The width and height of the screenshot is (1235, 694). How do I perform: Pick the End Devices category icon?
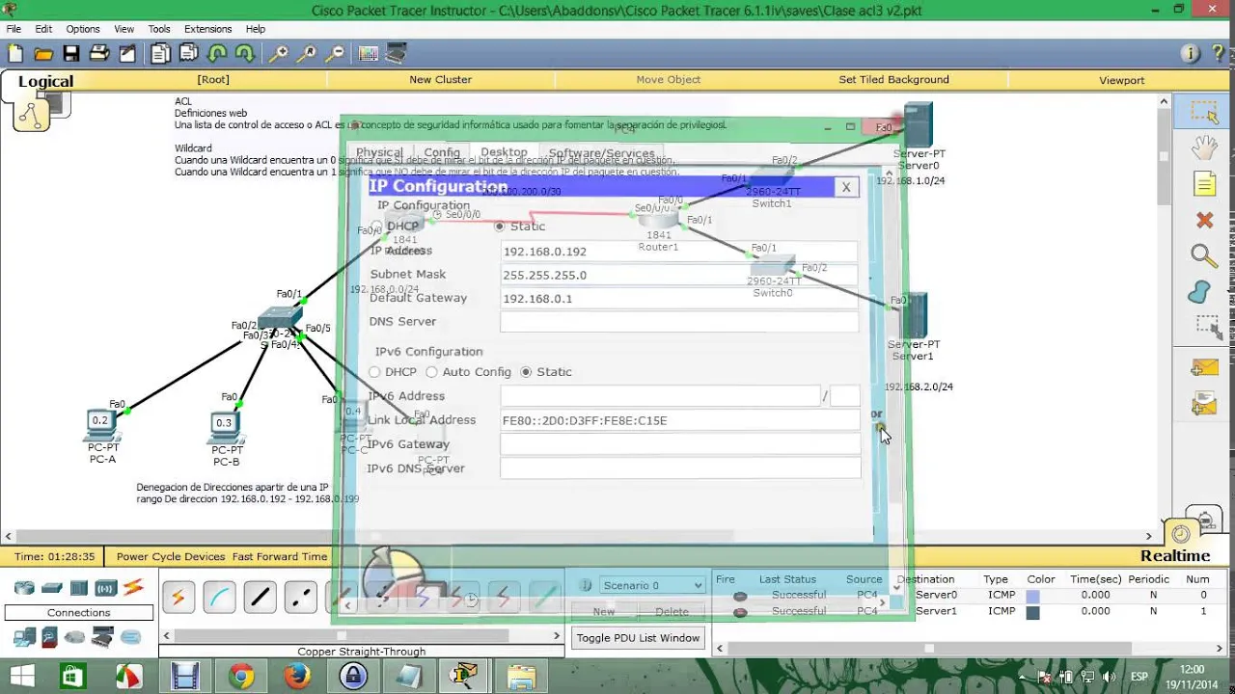(x=24, y=637)
